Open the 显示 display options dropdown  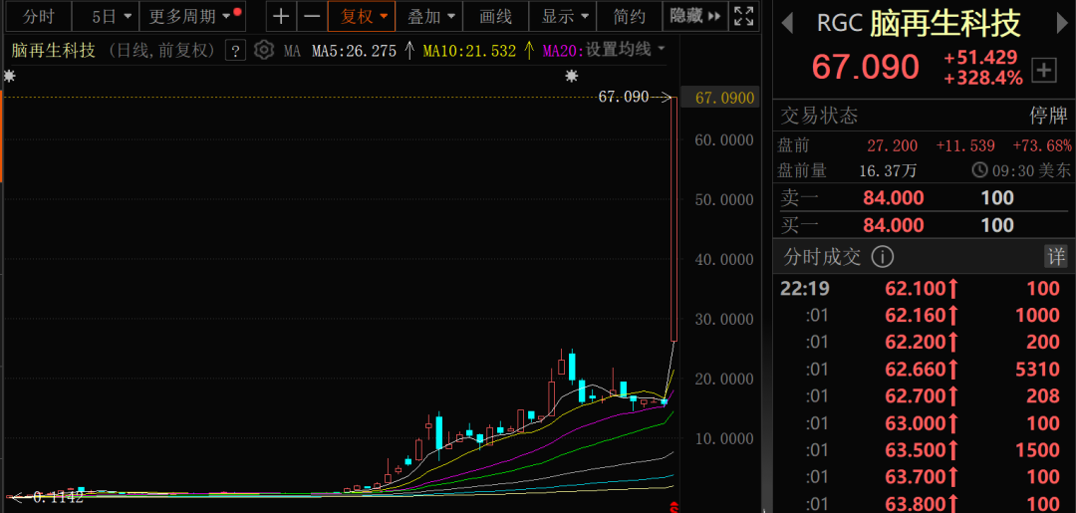(x=564, y=16)
